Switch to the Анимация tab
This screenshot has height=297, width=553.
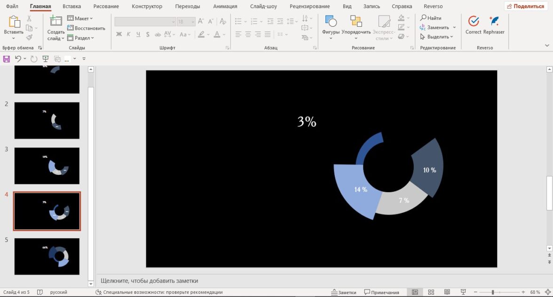tap(225, 7)
